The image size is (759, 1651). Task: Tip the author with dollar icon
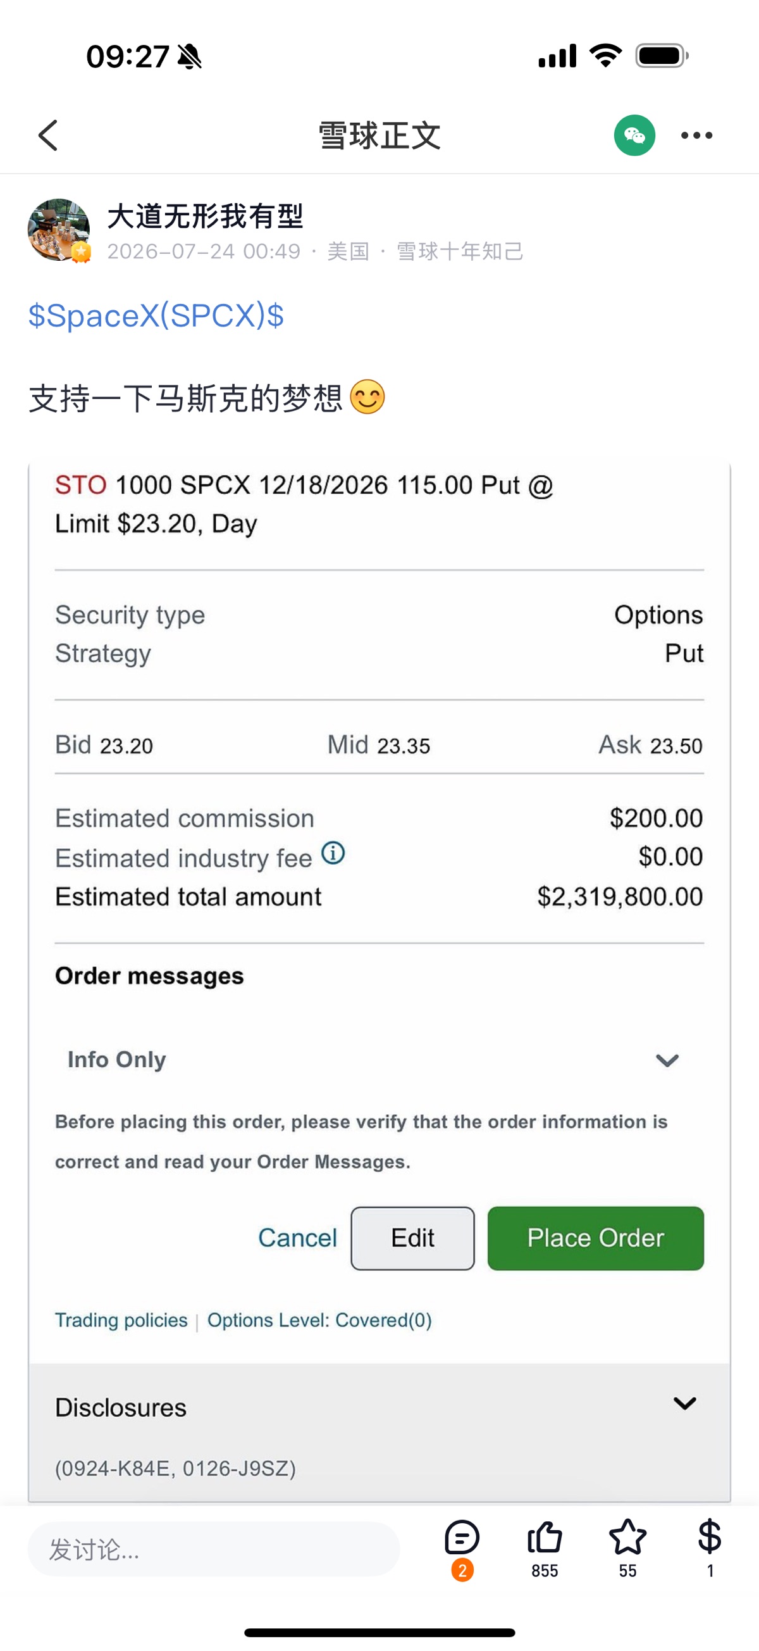point(710,1537)
